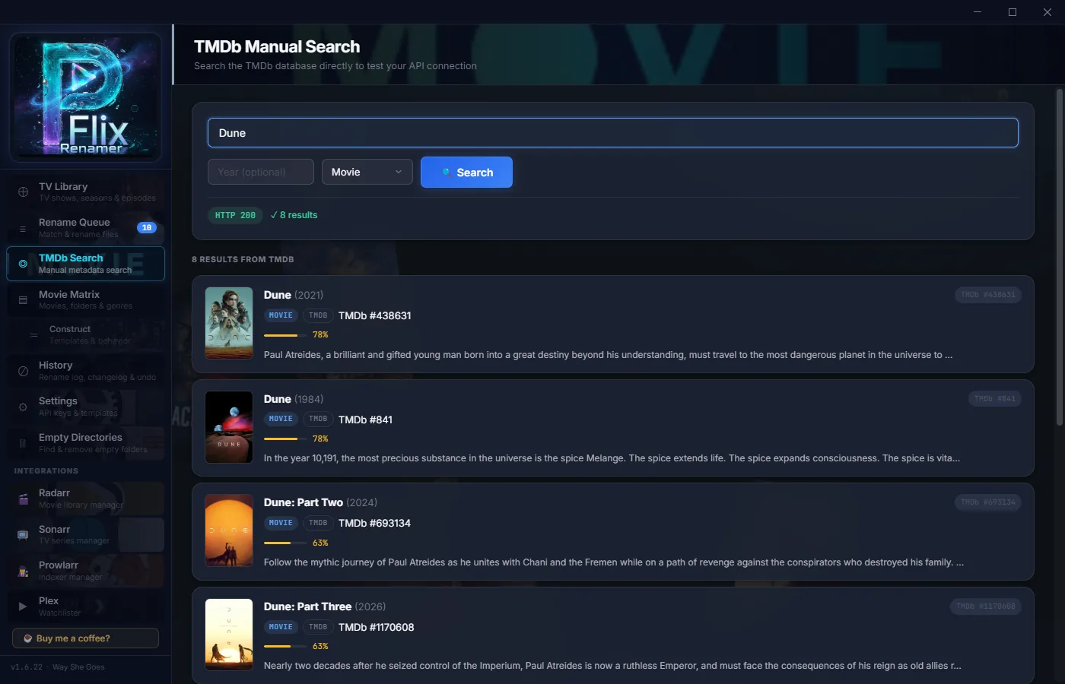Screen dimensions: 1065x684
Task: Click the rating bar of Dune: Part Two
Action: click(285, 543)
